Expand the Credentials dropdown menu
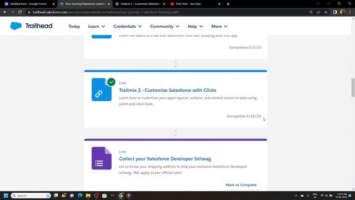 click(128, 26)
